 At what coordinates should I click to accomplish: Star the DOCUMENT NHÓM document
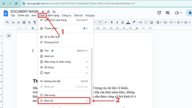point(43,12)
